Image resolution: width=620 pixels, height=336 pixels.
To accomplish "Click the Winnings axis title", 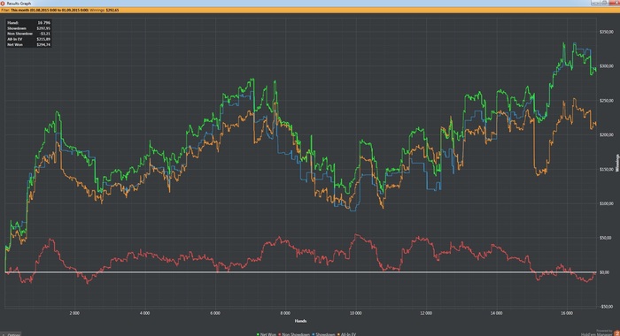I will 616,163.
